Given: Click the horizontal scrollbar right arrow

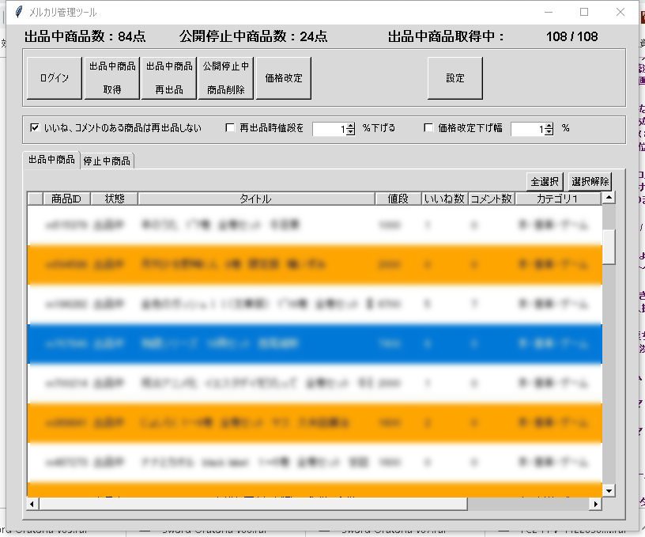Looking at the screenshot, I should pyautogui.click(x=596, y=504).
